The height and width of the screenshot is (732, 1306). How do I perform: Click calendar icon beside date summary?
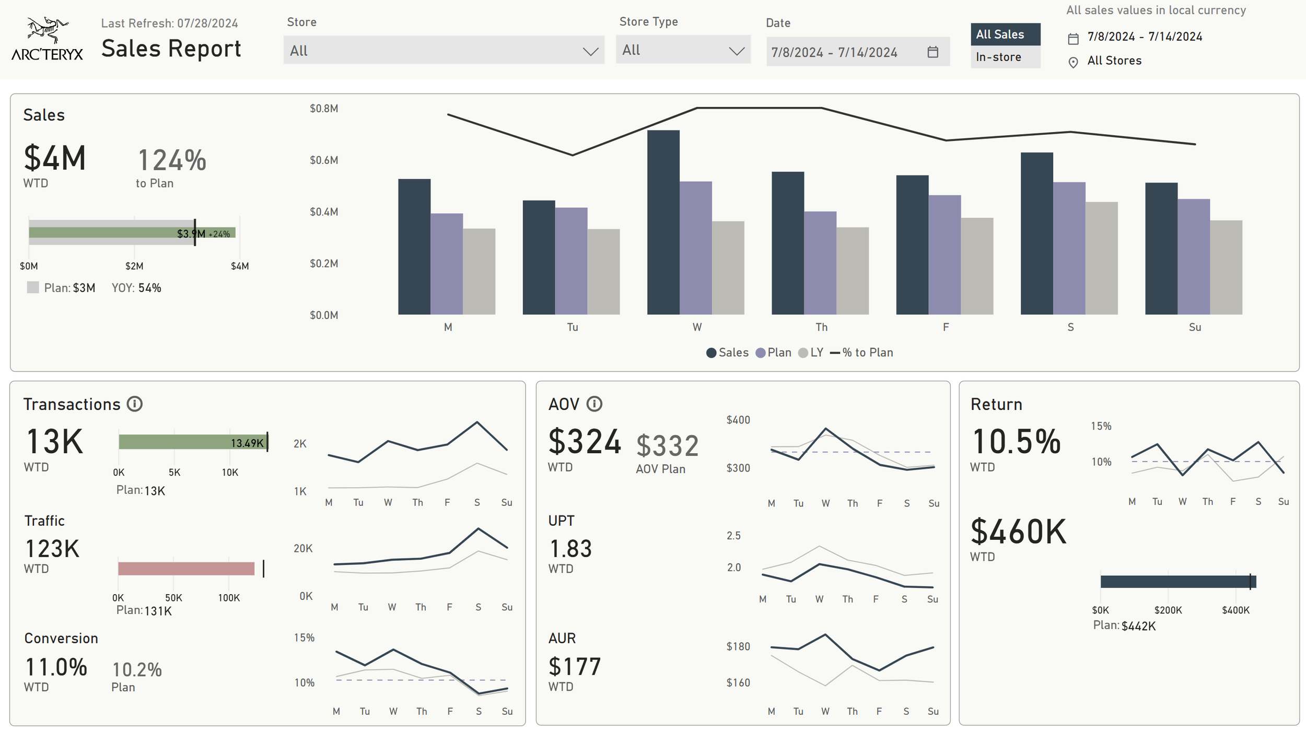1073,39
